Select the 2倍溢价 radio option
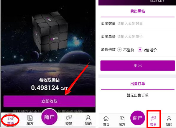The image size is (176, 128). (x=147, y=50)
